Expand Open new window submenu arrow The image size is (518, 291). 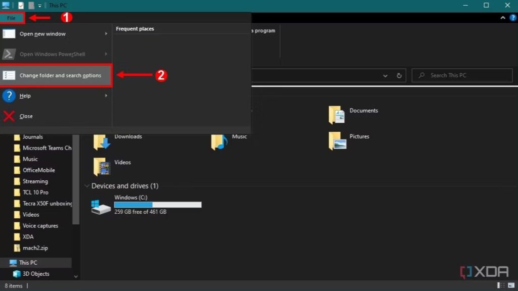coord(106,34)
